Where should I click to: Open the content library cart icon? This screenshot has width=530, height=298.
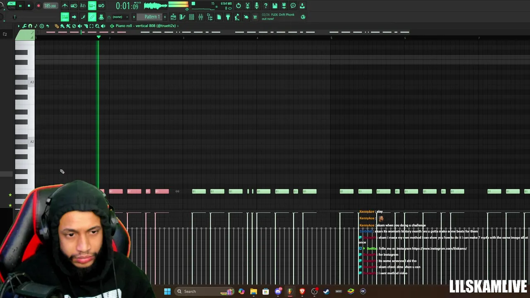click(x=255, y=17)
